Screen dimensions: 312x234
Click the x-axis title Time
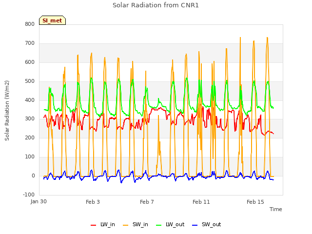point(275,209)
